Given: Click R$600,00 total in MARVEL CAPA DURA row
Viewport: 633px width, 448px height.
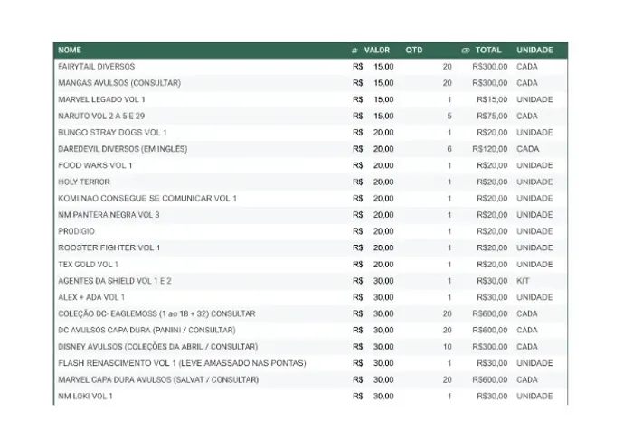Looking at the screenshot, I should point(490,380).
